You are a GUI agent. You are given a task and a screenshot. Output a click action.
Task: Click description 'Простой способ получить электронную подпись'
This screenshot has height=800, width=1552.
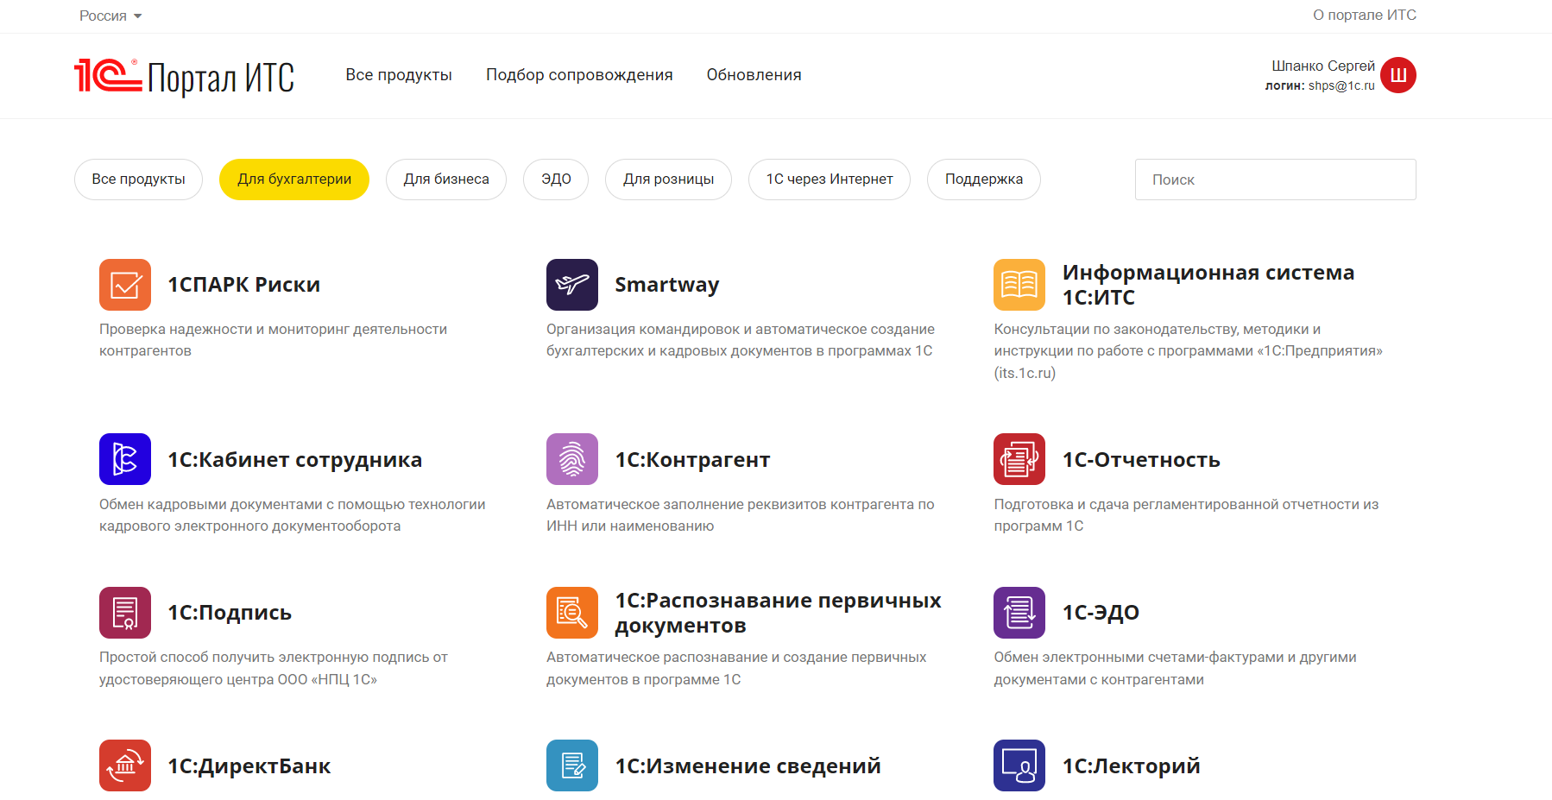tap(274, 669)
